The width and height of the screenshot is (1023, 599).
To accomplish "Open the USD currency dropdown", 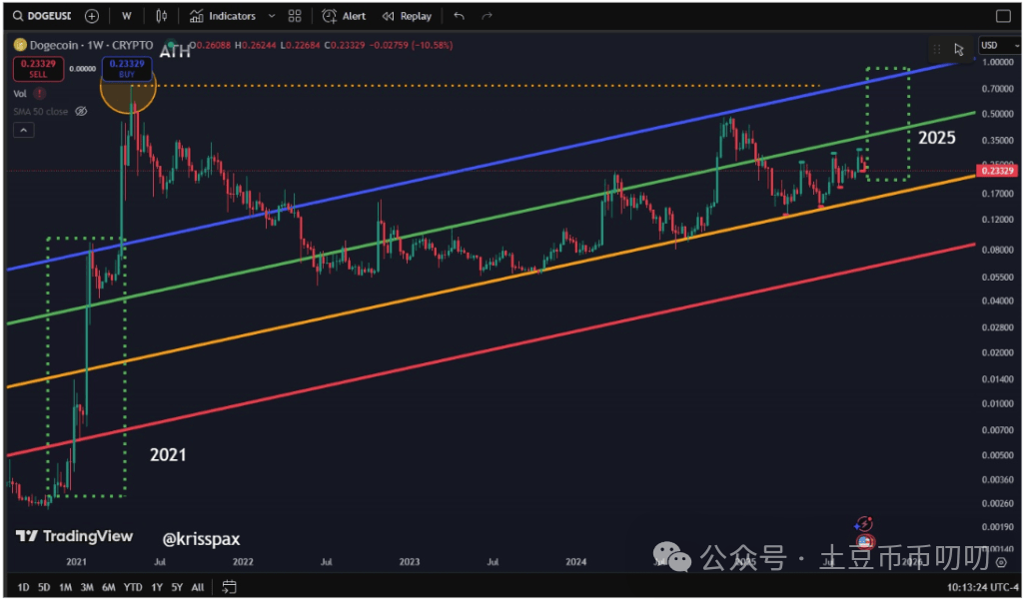I will click(999, 46).
